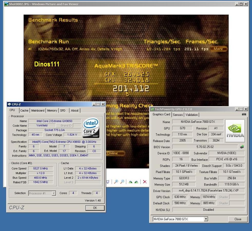Open the SPD tab
The width and height of the screenshot is (252, 231).
tap(63, 111)
